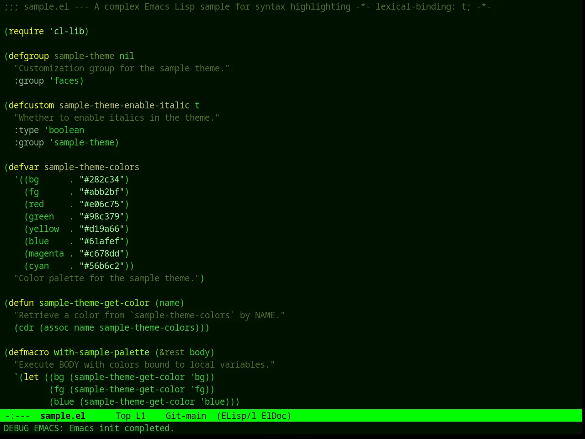Click the '(name)' argument list

[x=170, y=303]
